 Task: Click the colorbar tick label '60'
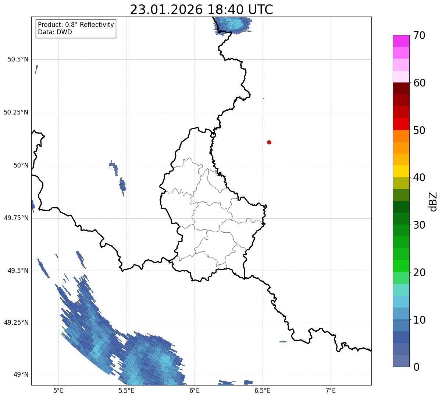[x=419, y=83]
